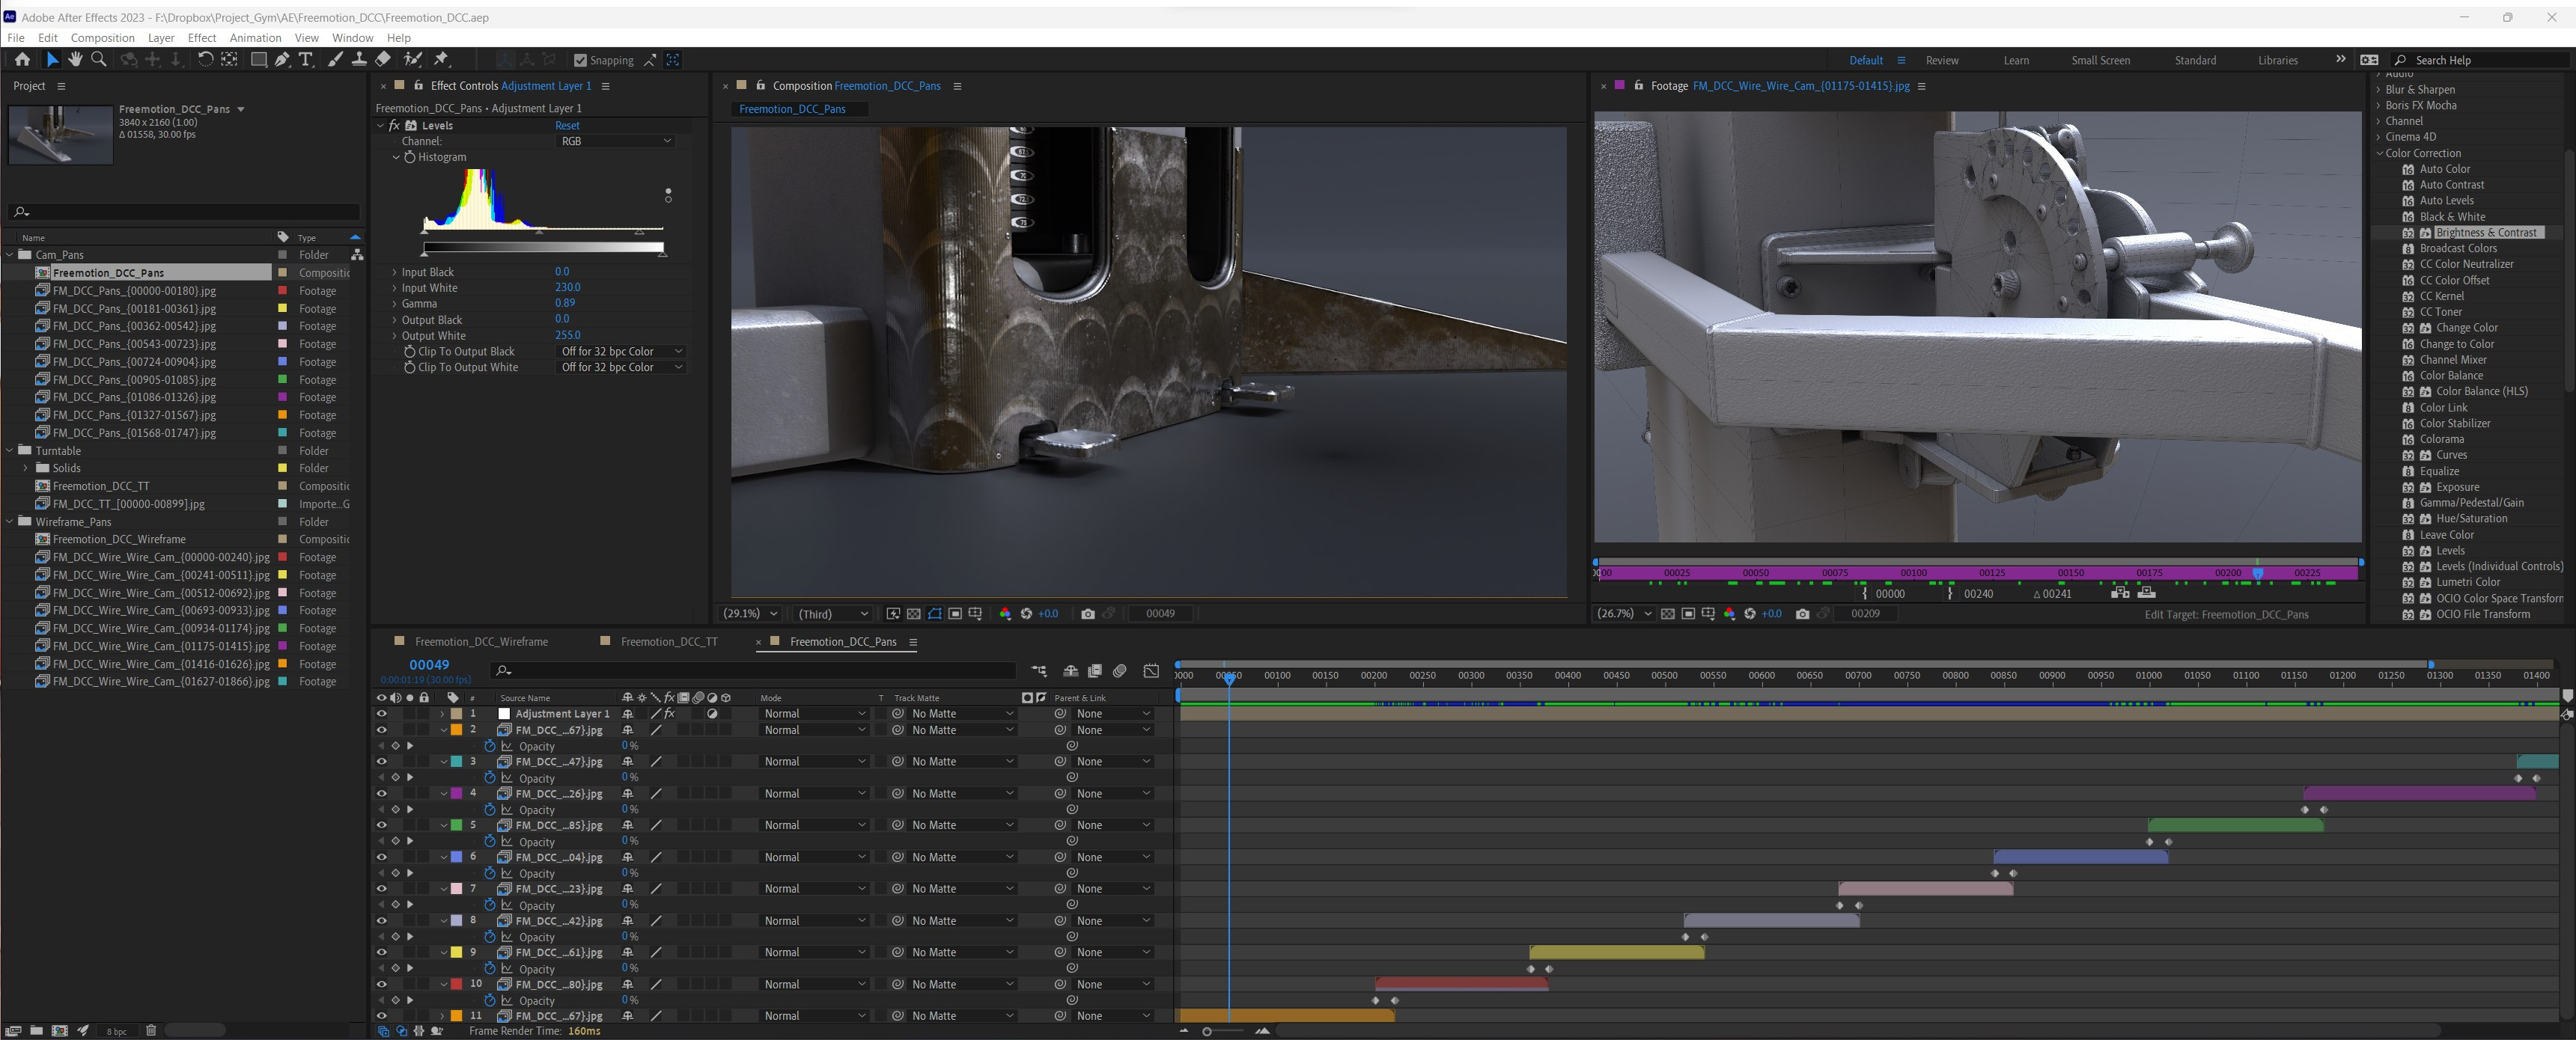Viewport: 2576px width, 1040px height.
Task: Select the Zoom tool in toolbar
Action: coord(98,60)
